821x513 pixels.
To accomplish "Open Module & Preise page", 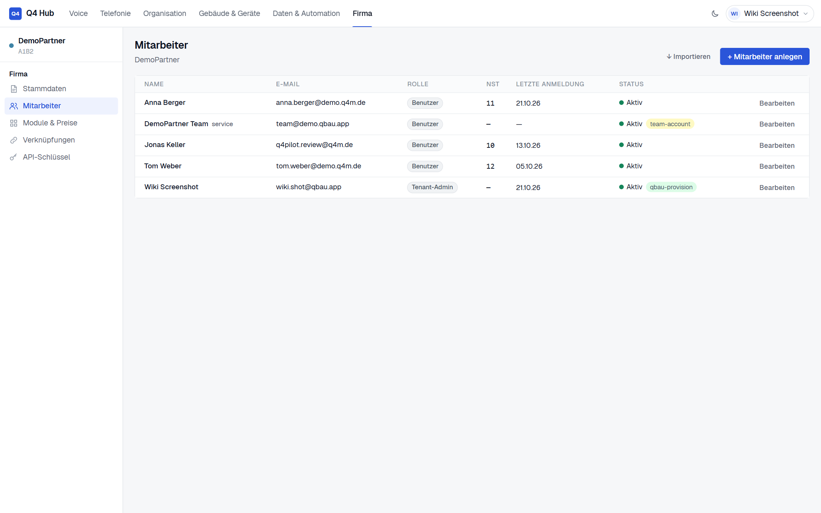I will click(x=61, y=123).
